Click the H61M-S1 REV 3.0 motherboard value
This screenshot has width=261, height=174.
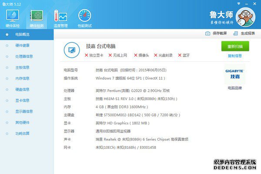136,99
